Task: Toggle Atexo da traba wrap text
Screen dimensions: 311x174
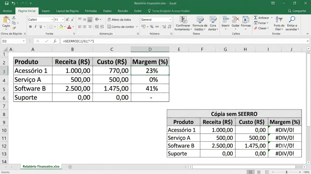Action: 119,19
